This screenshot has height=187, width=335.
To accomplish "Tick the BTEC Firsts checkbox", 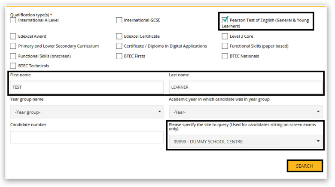I will (x=119, y=56).
